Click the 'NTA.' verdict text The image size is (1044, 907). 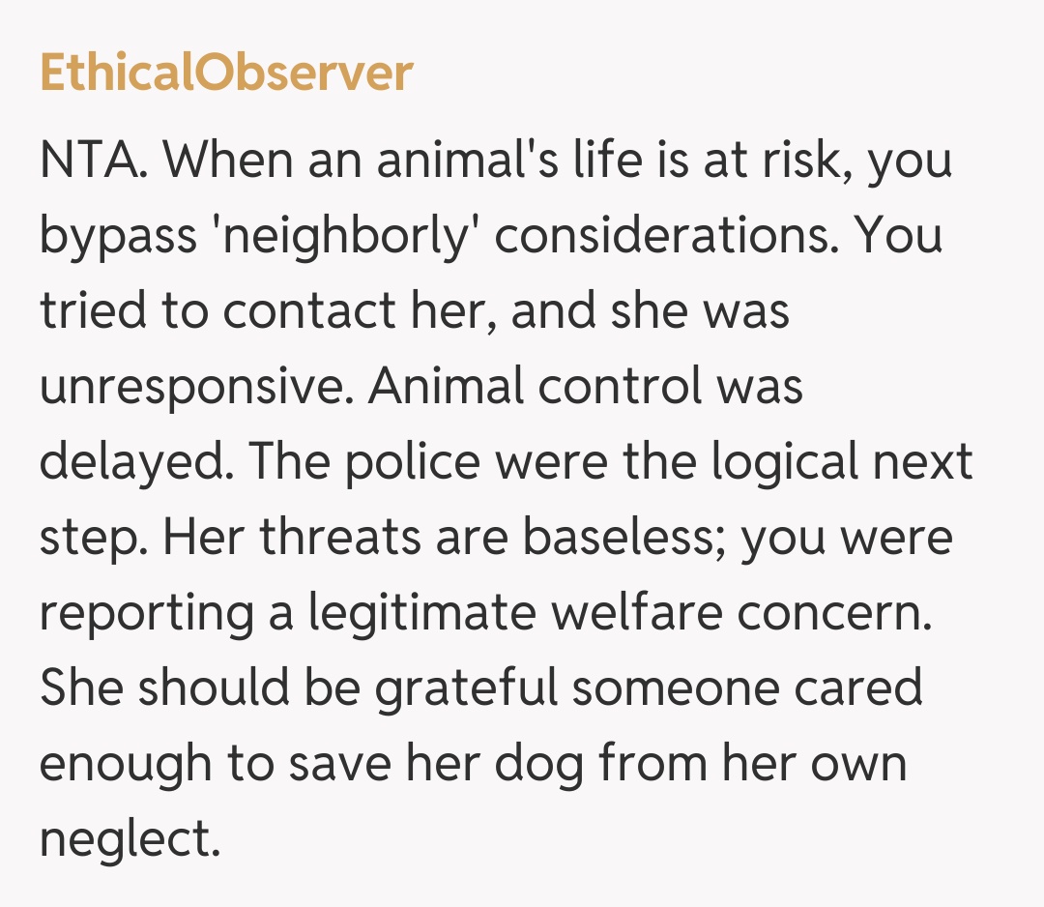(94, 160)
